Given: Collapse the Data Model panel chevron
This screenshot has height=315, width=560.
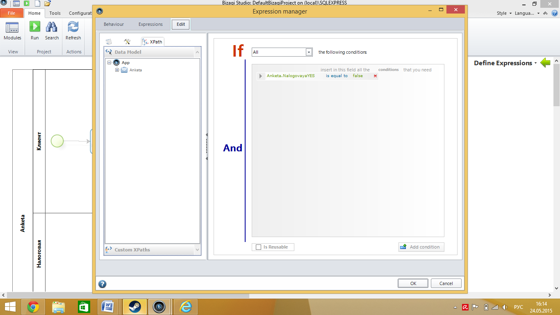Looking at the screenshot, I should pyautogui.click(x=197, y=52).
